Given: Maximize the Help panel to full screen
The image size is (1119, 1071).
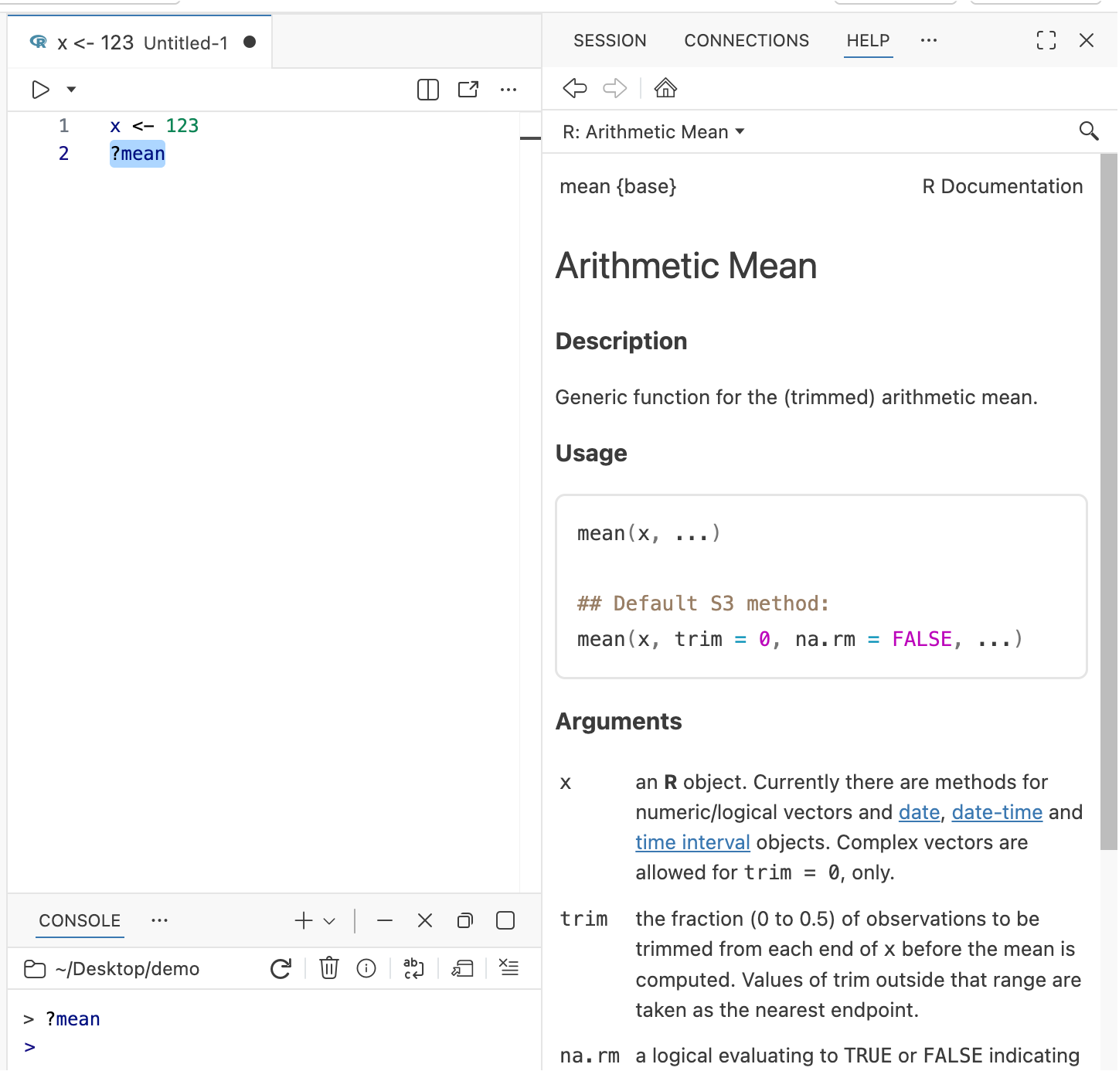Looking at the screenshot, I should [x=1046, y=40].
